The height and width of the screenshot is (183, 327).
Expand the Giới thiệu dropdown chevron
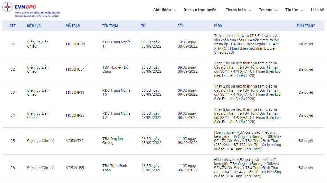pos(175,10)
